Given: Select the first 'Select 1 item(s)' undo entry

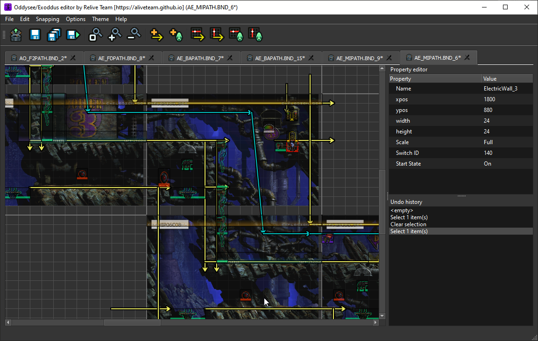Looking at the screenshot, I should (461, 217).
